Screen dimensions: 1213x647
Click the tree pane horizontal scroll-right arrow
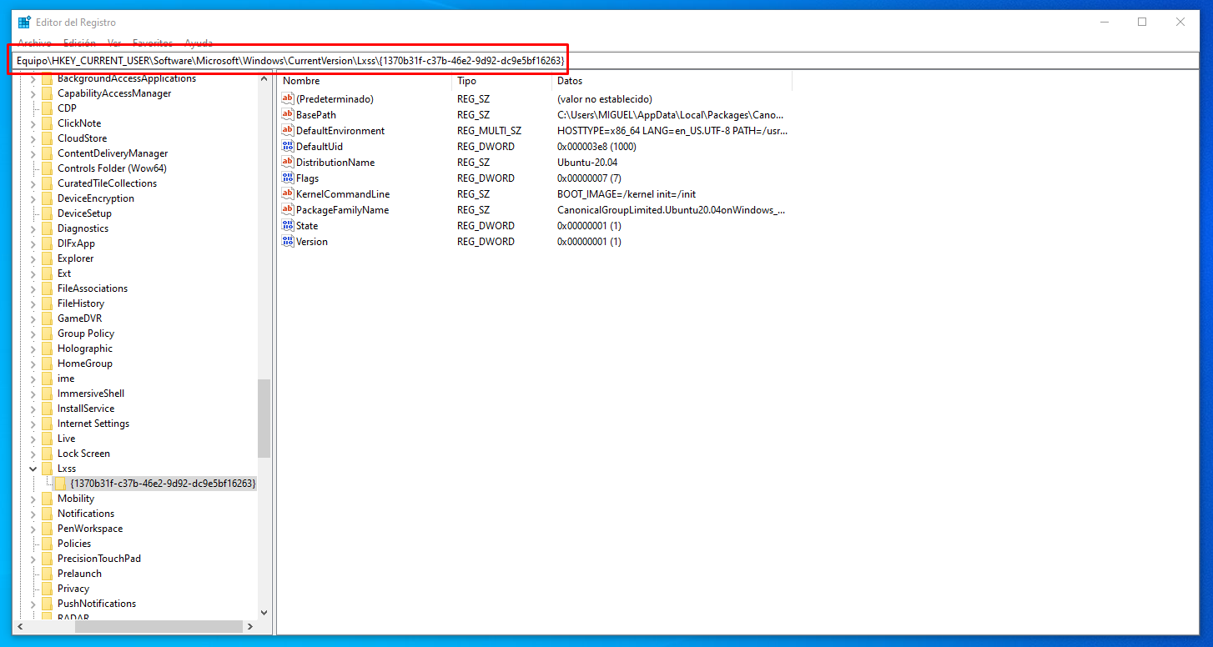(x=249, y=626)
